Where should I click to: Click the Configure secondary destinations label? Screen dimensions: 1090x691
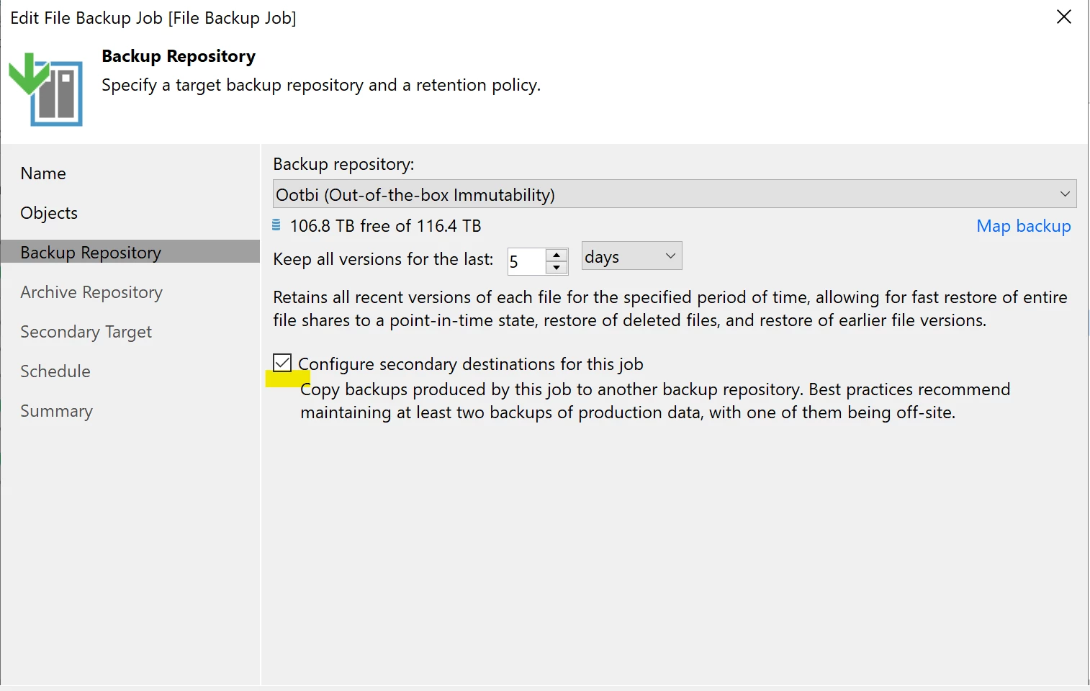[471, 364]
